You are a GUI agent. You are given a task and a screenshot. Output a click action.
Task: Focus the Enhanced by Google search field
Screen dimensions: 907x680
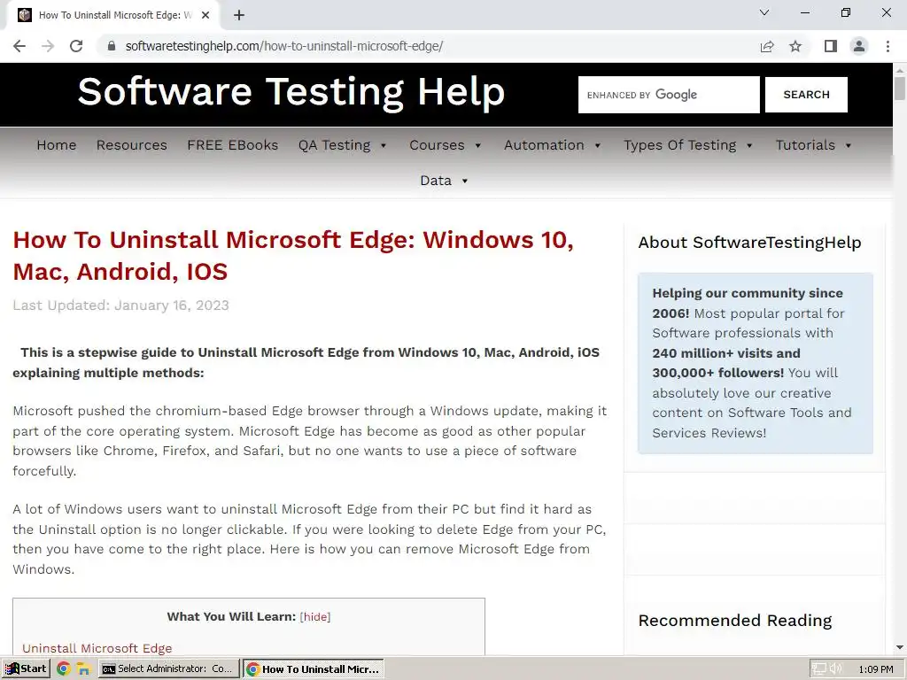[x=669, y=95]
